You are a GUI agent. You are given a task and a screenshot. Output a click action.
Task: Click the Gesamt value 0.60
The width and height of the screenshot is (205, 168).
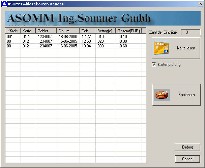[x=129, y=46]
